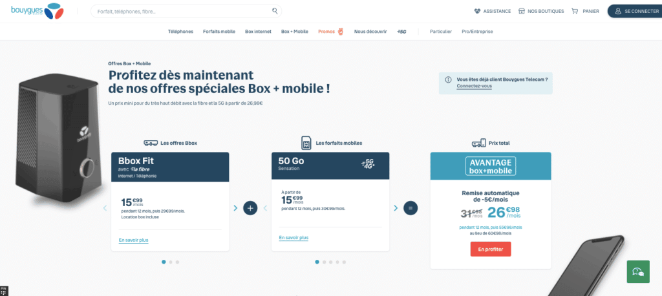Click the Les offres Bbox label

point(178,143)
